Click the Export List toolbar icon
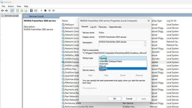The height and width of the screenshot is (108, 192). [x=26, y=11]
